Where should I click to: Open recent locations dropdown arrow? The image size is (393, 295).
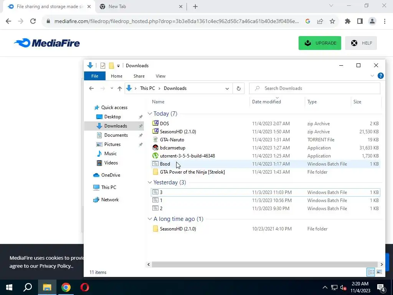pos(112,88)
